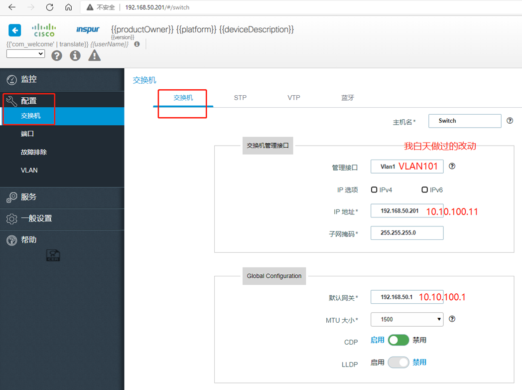Switch to the 交换机 tab
522x390 pixels.
coord(183,98)
